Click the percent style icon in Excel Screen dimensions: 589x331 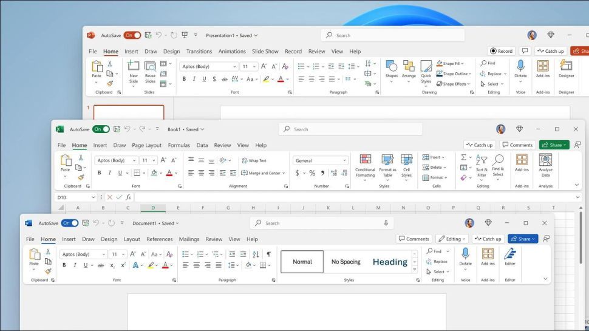(312, 173)
